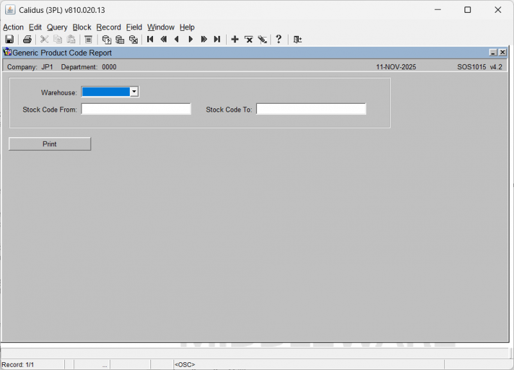The width and height of the screenshot is (514, 370).
Task: Open the Window menu
Action: (x=161, y=27)
